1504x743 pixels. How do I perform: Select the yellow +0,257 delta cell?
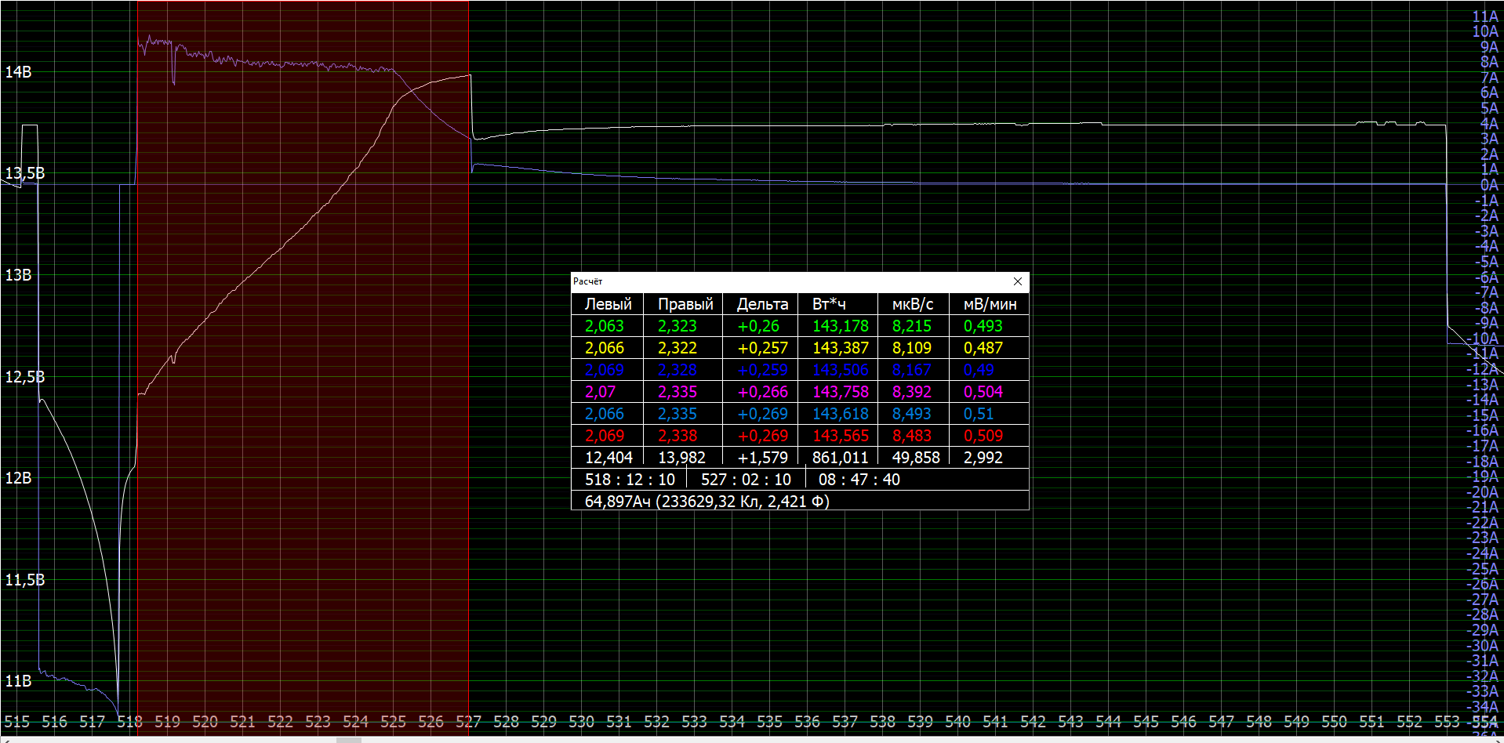[x=762, y=348]
